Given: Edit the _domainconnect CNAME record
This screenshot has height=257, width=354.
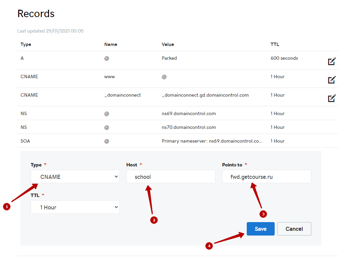Looking at the screenshot, I should 332,98.
